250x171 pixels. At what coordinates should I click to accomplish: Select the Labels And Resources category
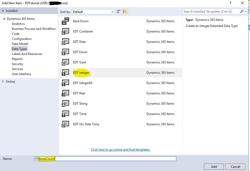[27, 54]
